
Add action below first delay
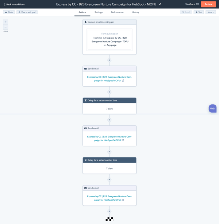pos(109,120)
